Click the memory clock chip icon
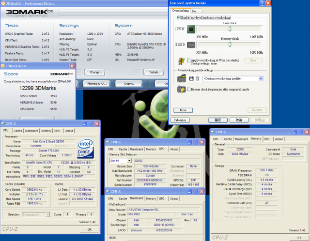This screenshot has height=241, width=310. 191,45
